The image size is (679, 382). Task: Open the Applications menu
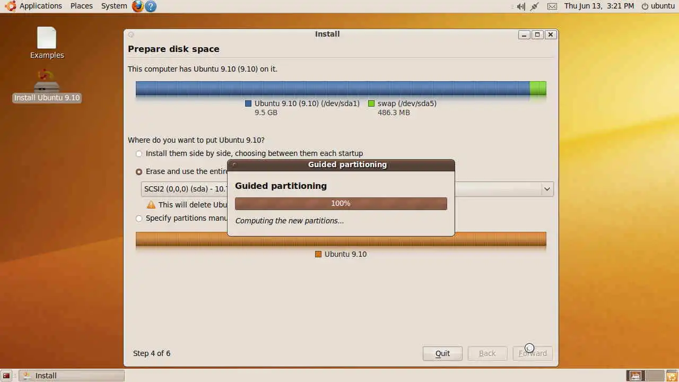pyautogui.click(x=41, y=6)
